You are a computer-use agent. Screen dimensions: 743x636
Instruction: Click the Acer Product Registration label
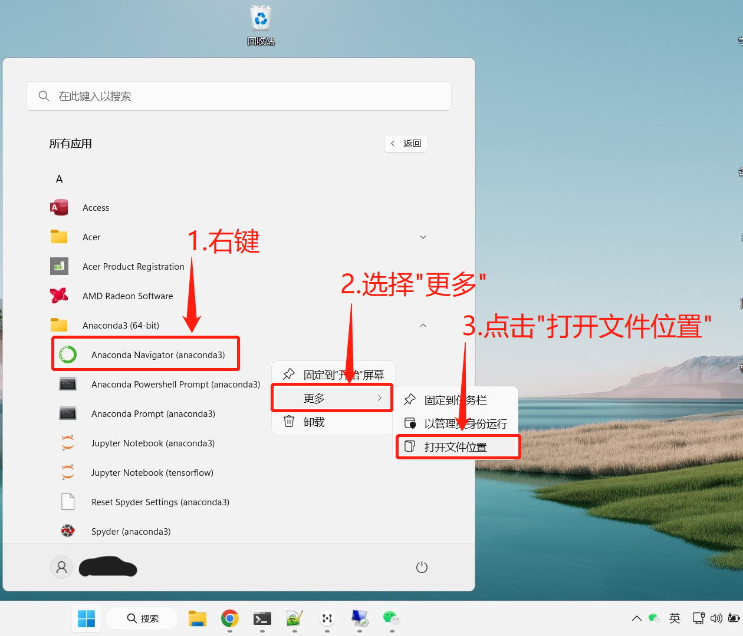[x=133, y=267]
